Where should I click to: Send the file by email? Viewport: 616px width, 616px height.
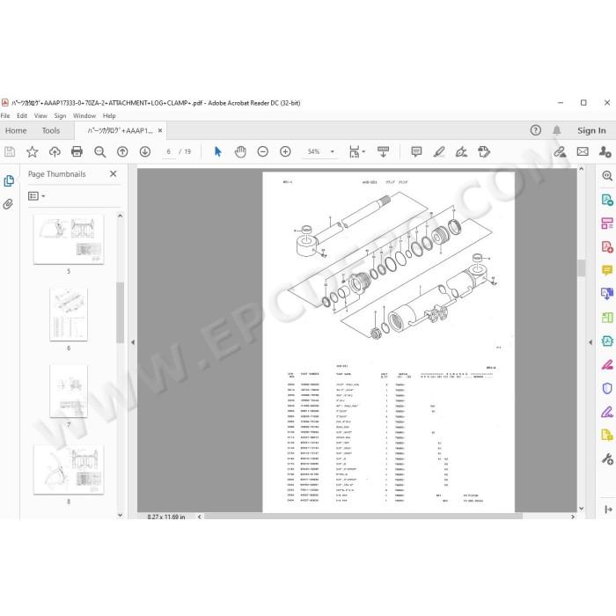(583, 151)
